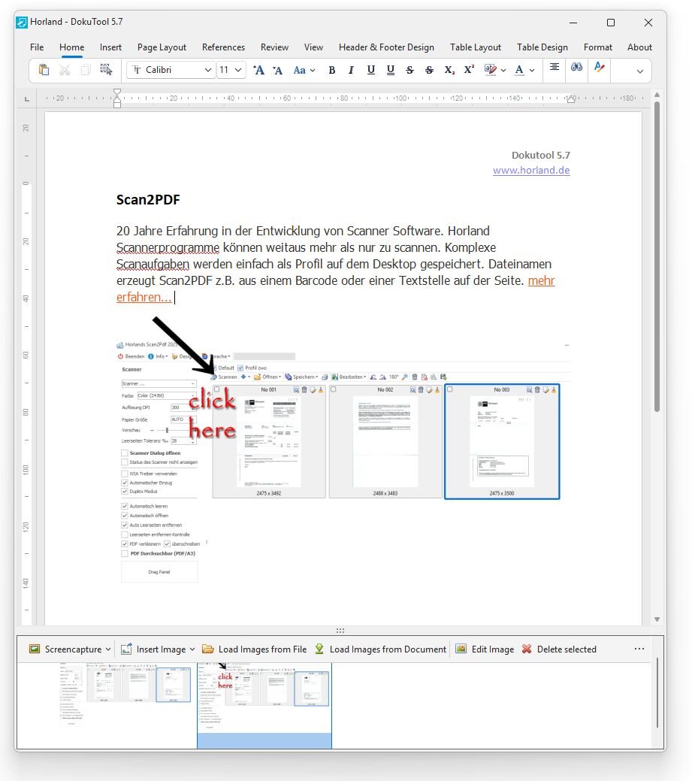Open the Aa change case dropdown
The height and width of the screenshot is (781, 692).
click(304, 70)
